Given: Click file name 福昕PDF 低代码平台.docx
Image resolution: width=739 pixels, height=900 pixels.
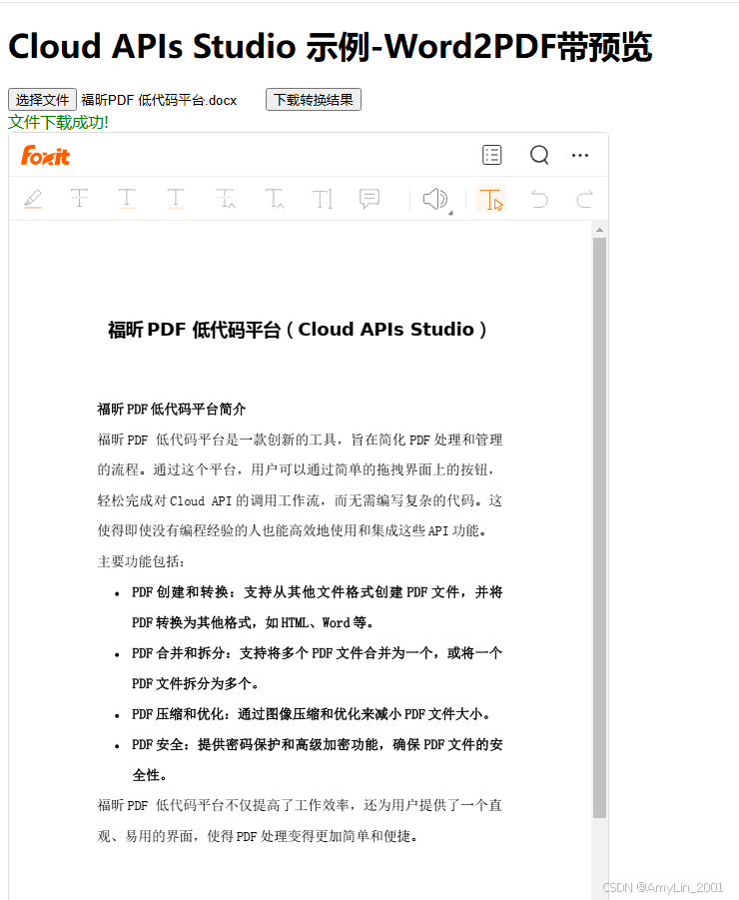Looking at the screenshot, I should [x=159, y=101].
